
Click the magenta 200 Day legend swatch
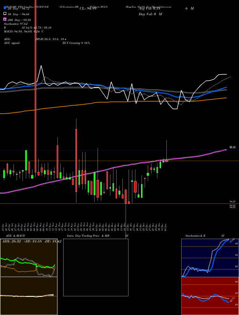[5, 20]
